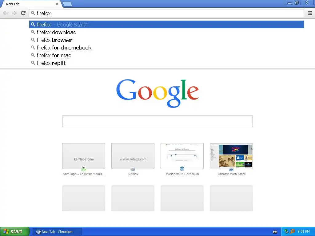Click the green pen icon in the tray

click(x=286, y=231)
